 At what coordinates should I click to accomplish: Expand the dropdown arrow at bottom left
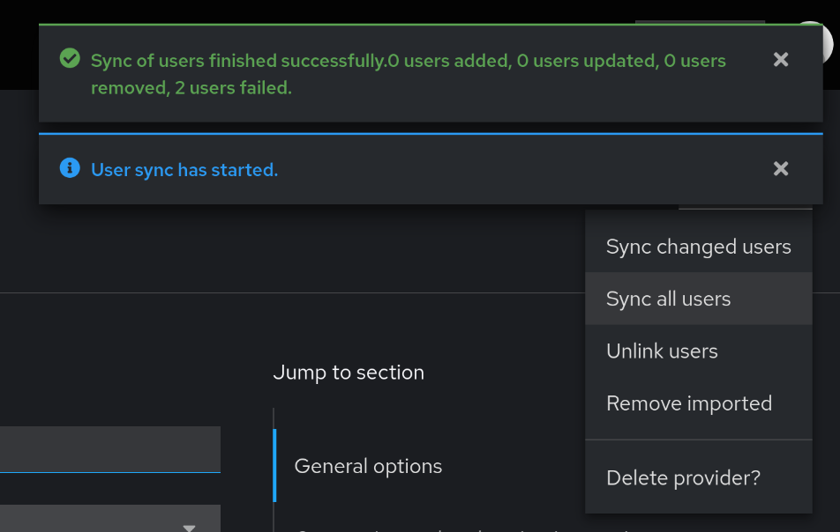tap(189, 527)
